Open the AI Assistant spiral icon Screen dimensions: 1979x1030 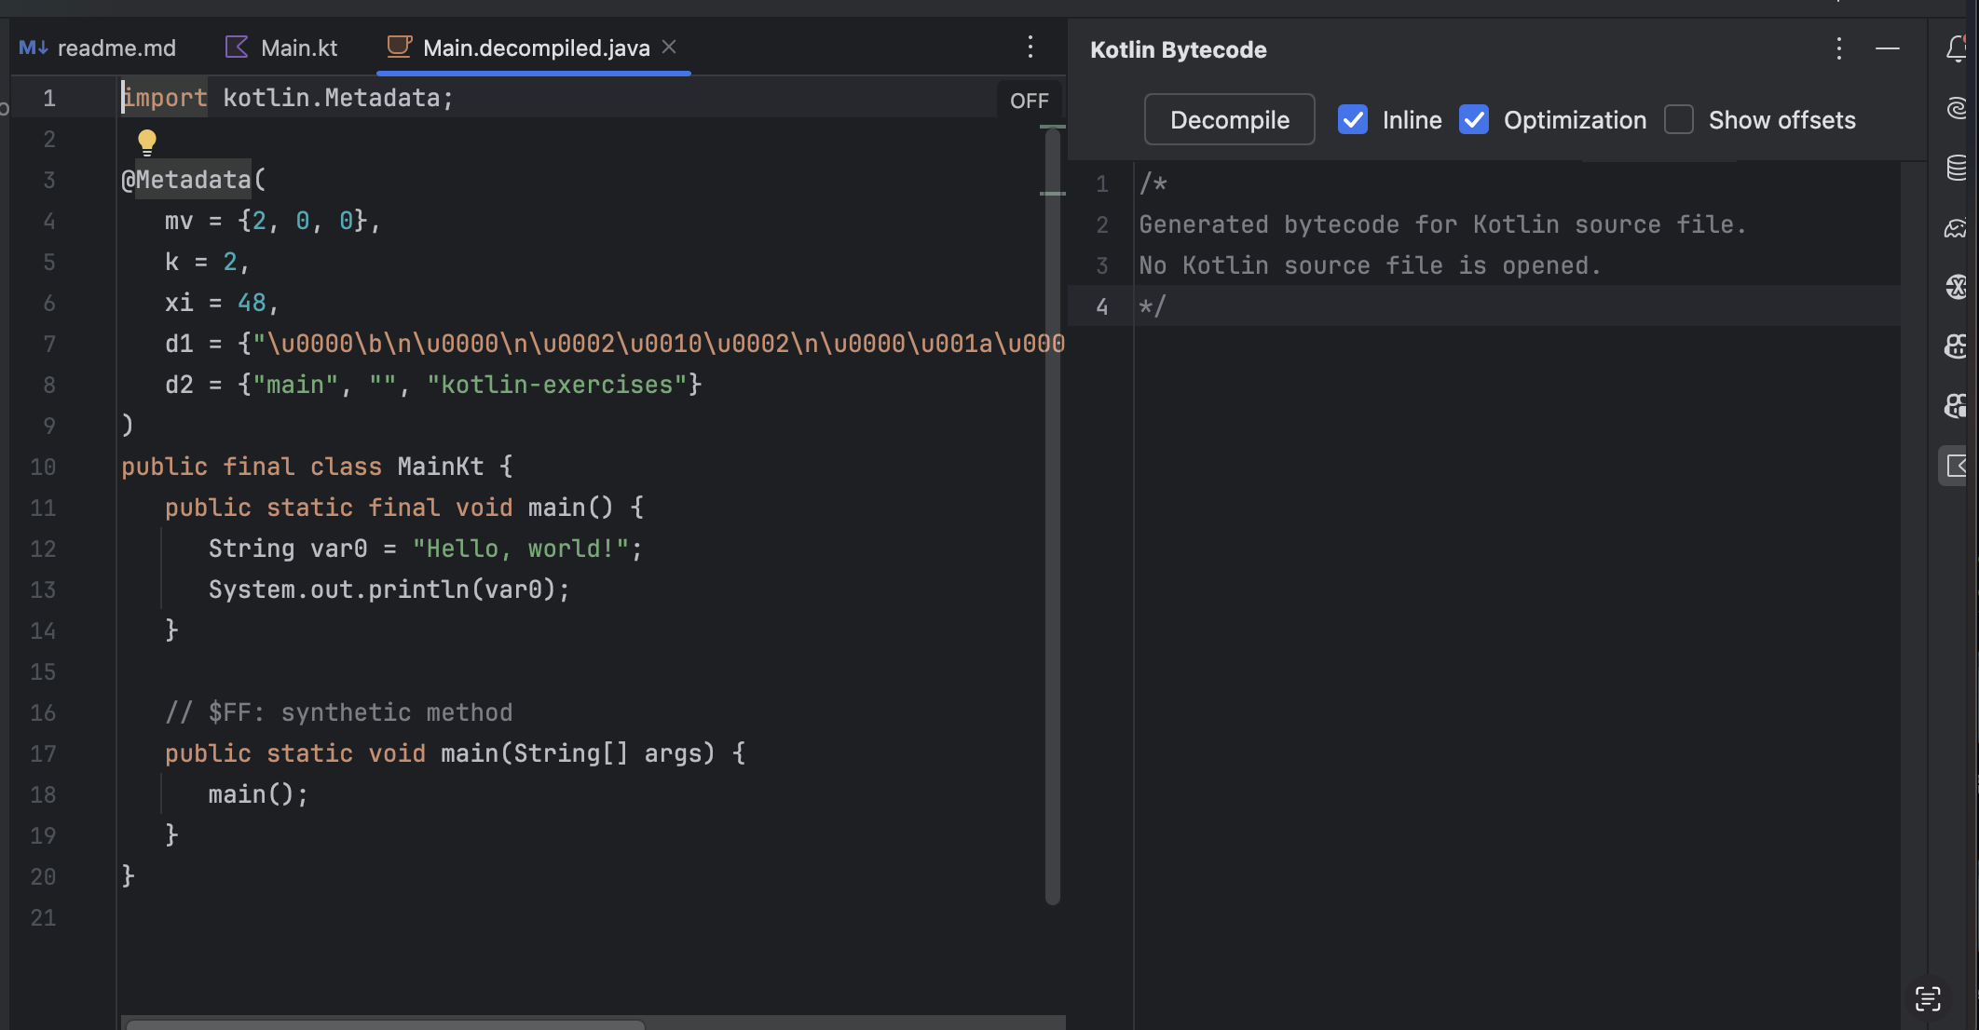click(x=1957, y=108)
